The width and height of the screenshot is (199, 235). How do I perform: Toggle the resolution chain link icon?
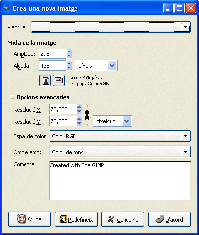point(87,115)
